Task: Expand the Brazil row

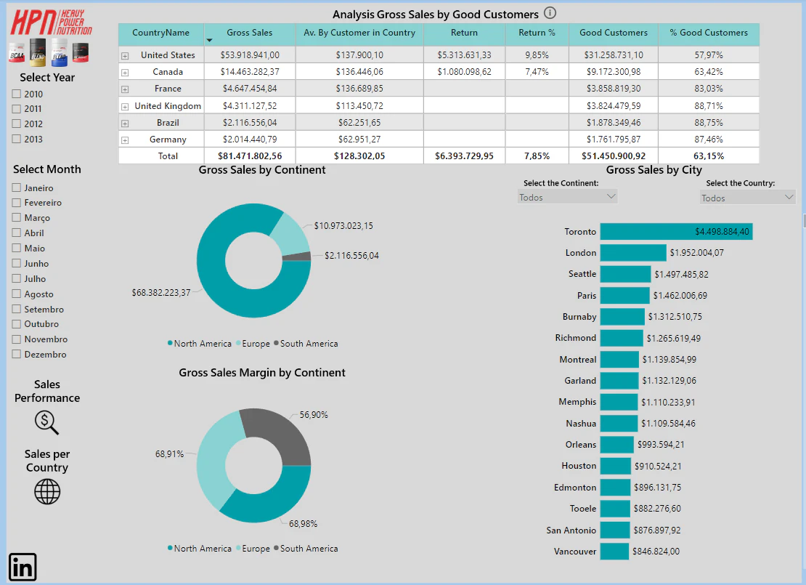Action: tap(125, 124)
